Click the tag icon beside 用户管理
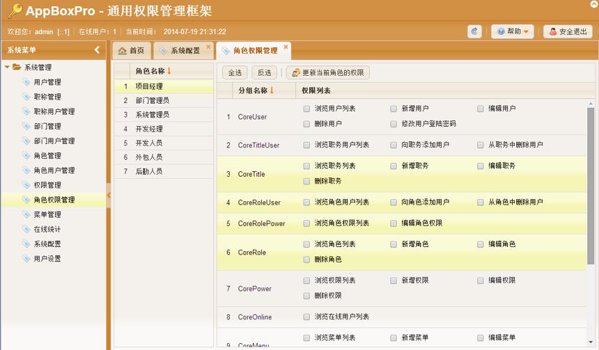This screenshot has width=599, height=350. [26, 82]
